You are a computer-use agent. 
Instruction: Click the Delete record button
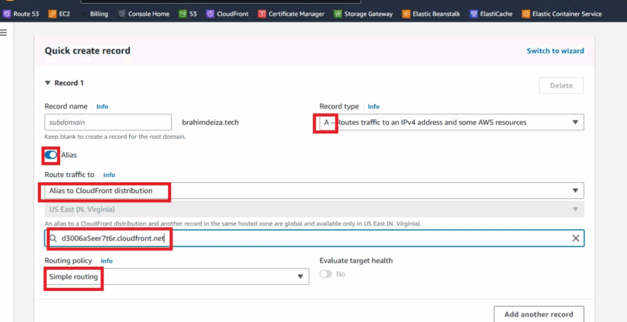pos(561,86)
